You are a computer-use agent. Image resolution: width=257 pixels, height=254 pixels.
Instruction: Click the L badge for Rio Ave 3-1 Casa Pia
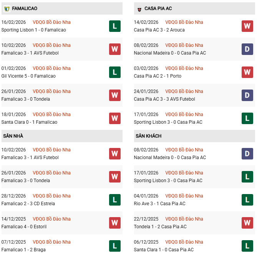[x=247, y=200]
